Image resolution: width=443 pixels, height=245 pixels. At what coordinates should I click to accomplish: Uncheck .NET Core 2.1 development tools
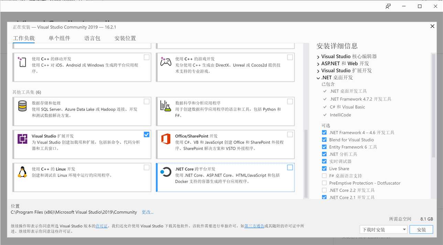click(324, 197)
